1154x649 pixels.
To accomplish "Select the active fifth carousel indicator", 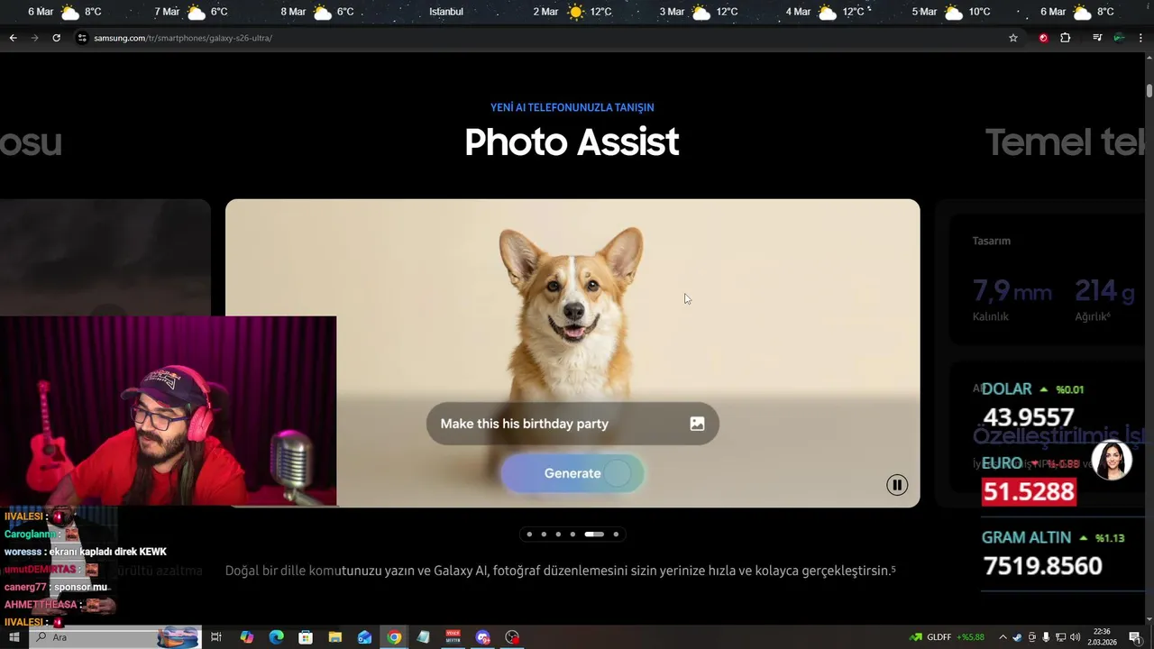I will tap(594, 535).
